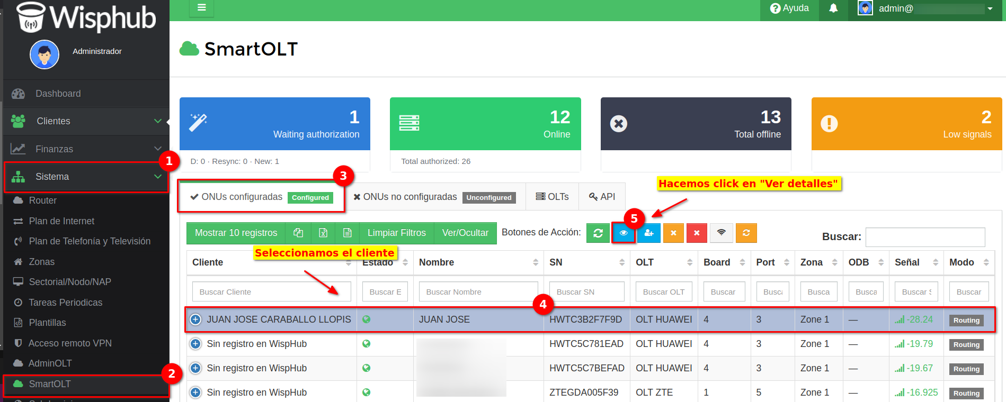Click the orange resync action button
The width and height of the screenshot is (1006, 402).
point(746,233)
